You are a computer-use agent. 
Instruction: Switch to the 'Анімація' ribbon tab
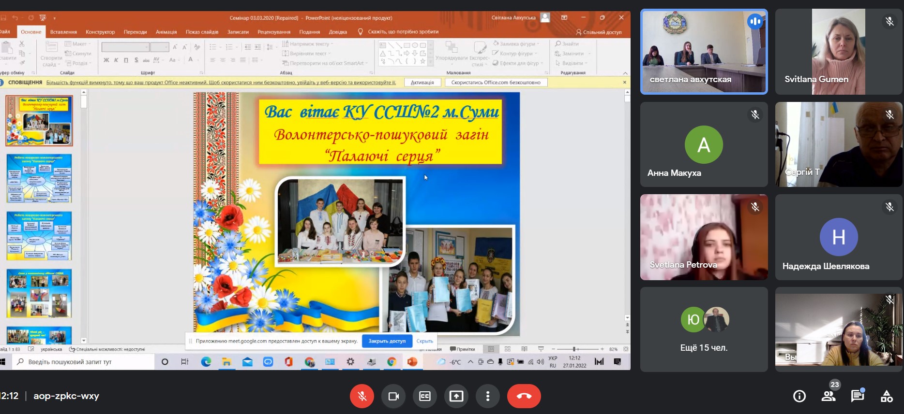(x=166, y=32)
